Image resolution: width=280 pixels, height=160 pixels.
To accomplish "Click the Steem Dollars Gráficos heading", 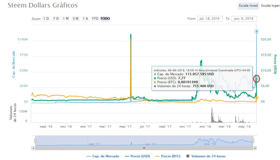I will (x=43, y=5).
